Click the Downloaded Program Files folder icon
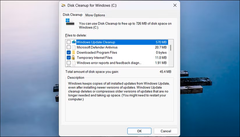The width and height of the screenshot is (240, 137). click(x=73, y=52)
